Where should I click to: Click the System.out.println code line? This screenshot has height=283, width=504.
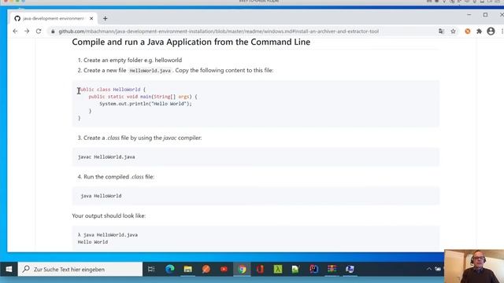[x=145, y=104]
